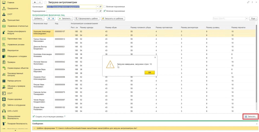Click the Организация input field

click(71, 7)
